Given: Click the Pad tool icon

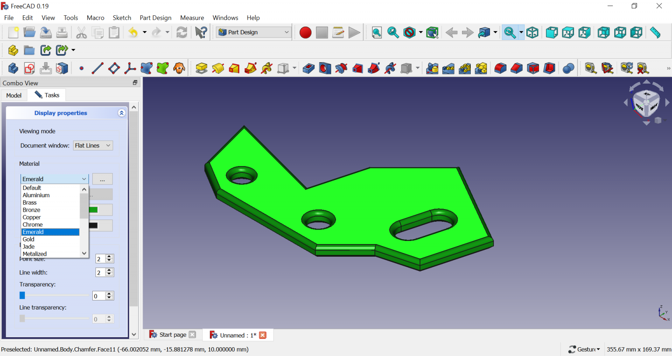Looking at the screenshot, I should tap(201, 69).
